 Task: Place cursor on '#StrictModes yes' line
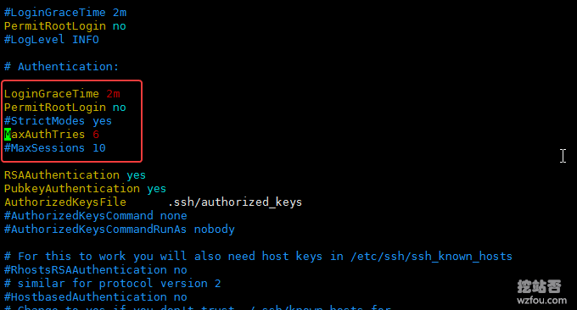58,121
